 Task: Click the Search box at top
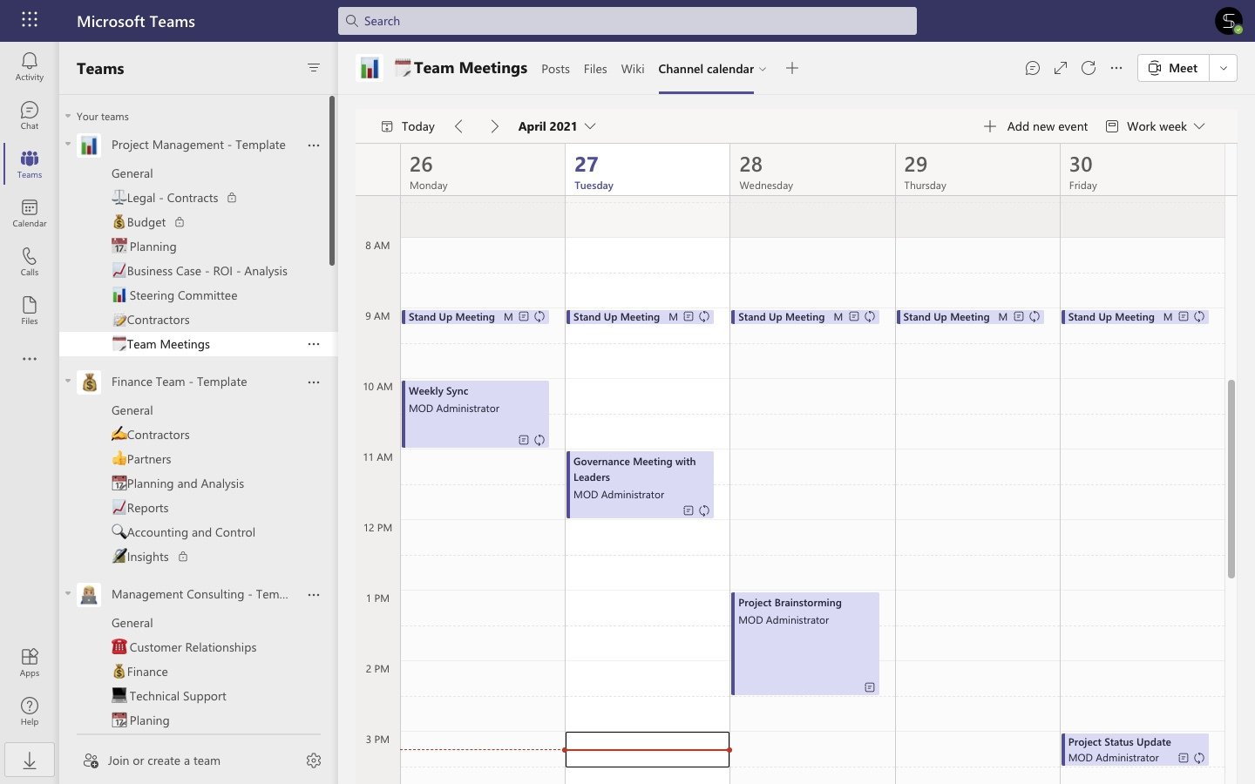(627, 21)
